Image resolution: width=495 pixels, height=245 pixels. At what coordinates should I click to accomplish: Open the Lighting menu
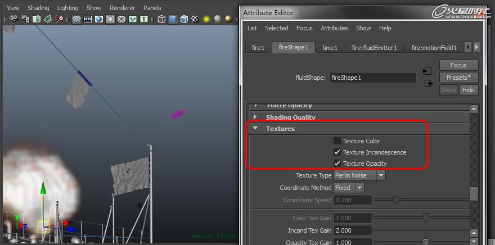coord(67,8)
